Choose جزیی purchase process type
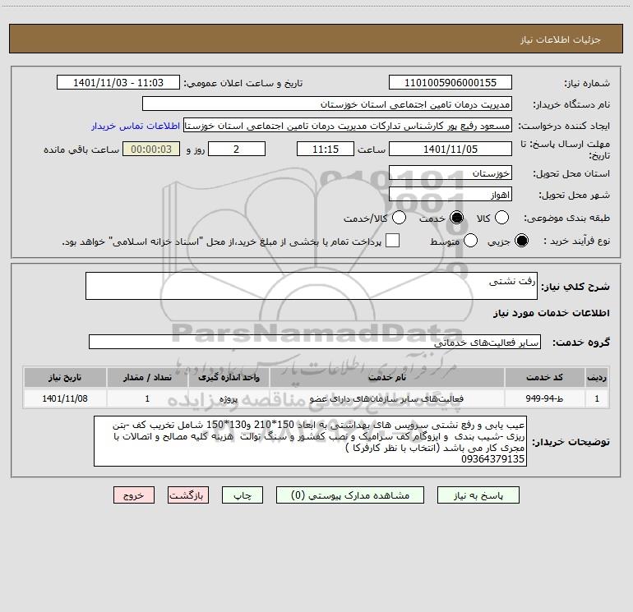 521,241
